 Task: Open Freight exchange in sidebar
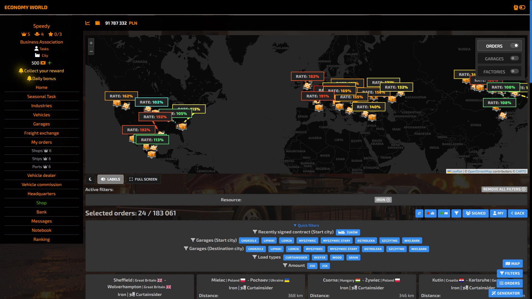pyautogui.click(x=42, y=133)
